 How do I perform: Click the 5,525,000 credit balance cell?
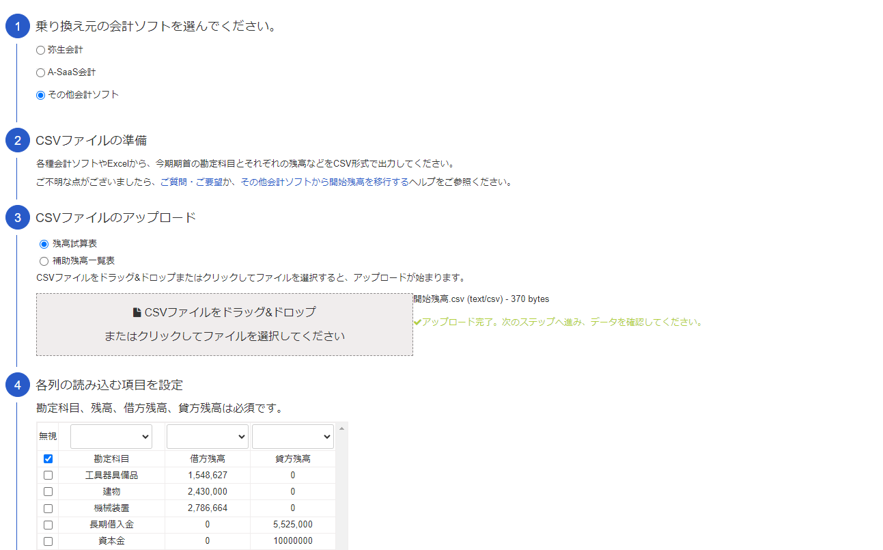[293, 525]
